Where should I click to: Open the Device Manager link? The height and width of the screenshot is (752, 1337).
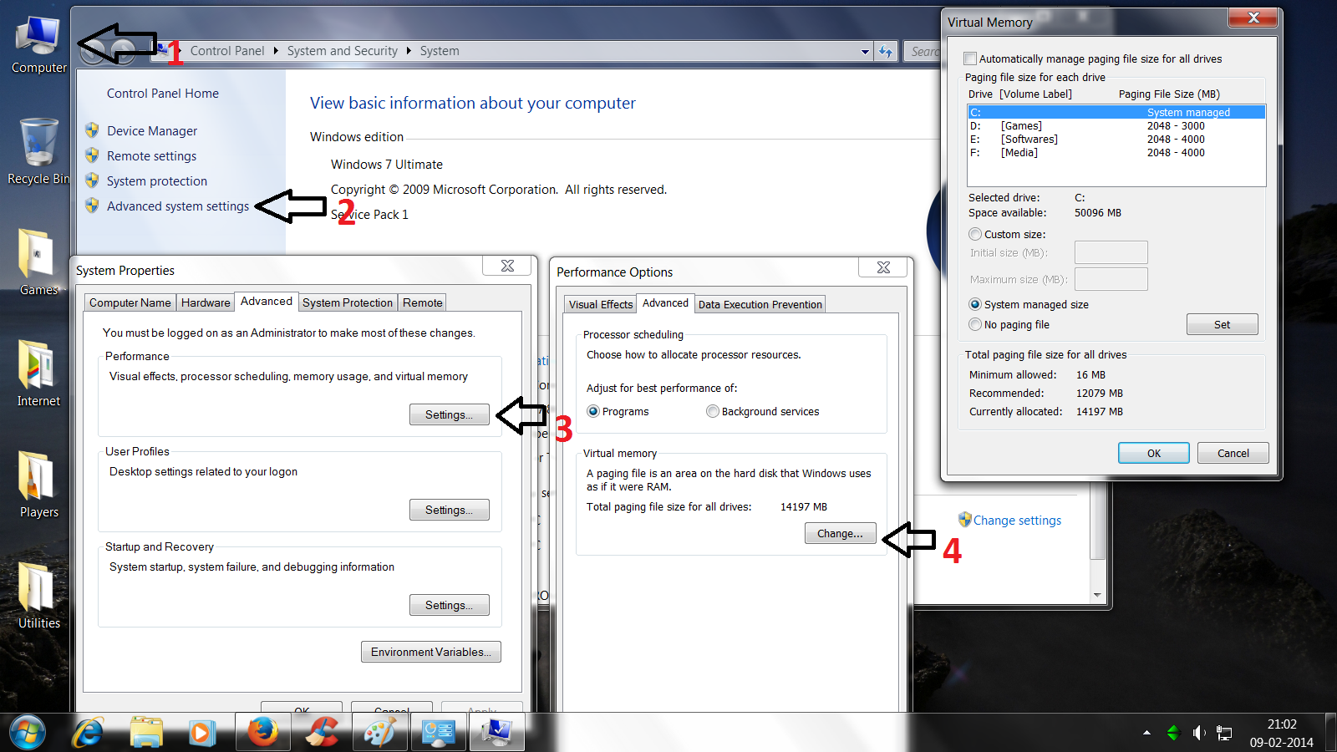[x=152, y=130]
